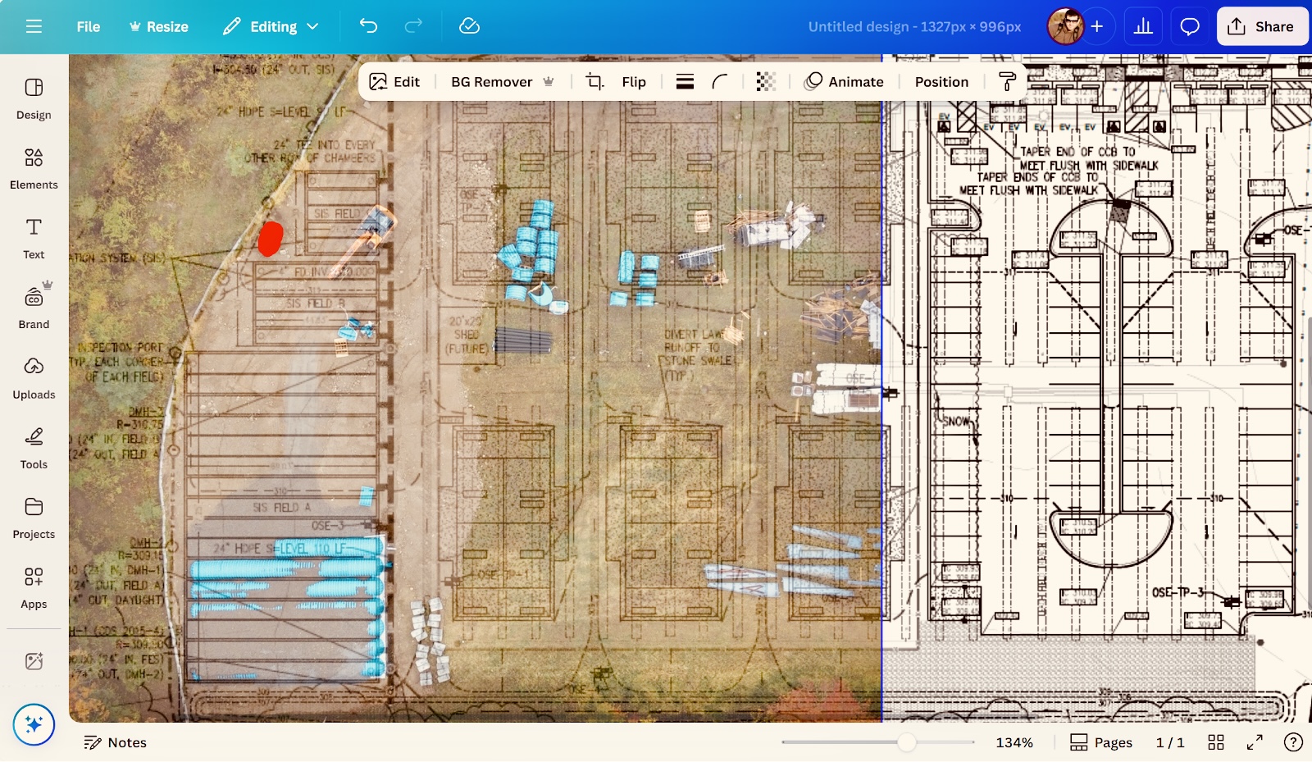The height and width of the screenshot is (762, 1312).
Task: Open the Projects panel
Action: point(34,518)
